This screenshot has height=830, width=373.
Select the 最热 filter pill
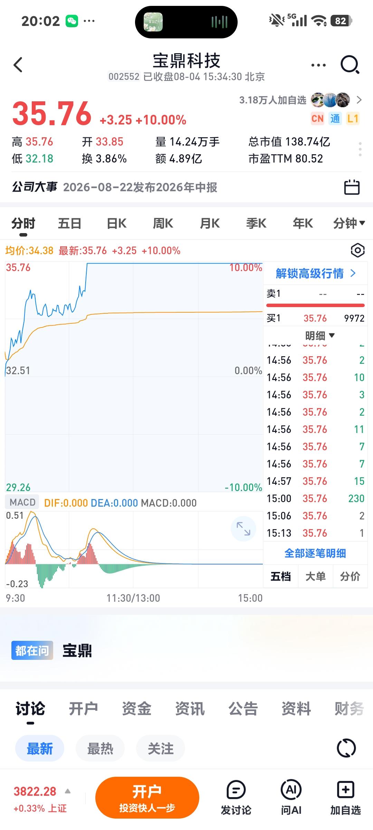(100, 748)
